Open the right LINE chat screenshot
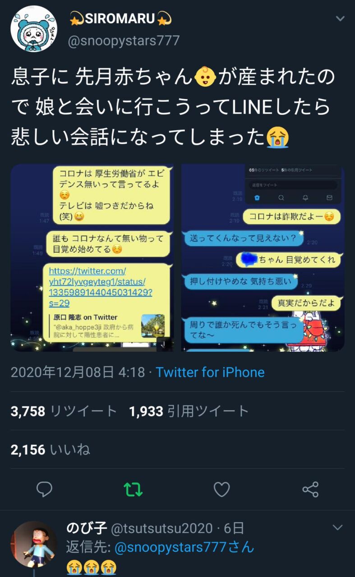Screen dimensions: 355x577 (x=263, y=257)
